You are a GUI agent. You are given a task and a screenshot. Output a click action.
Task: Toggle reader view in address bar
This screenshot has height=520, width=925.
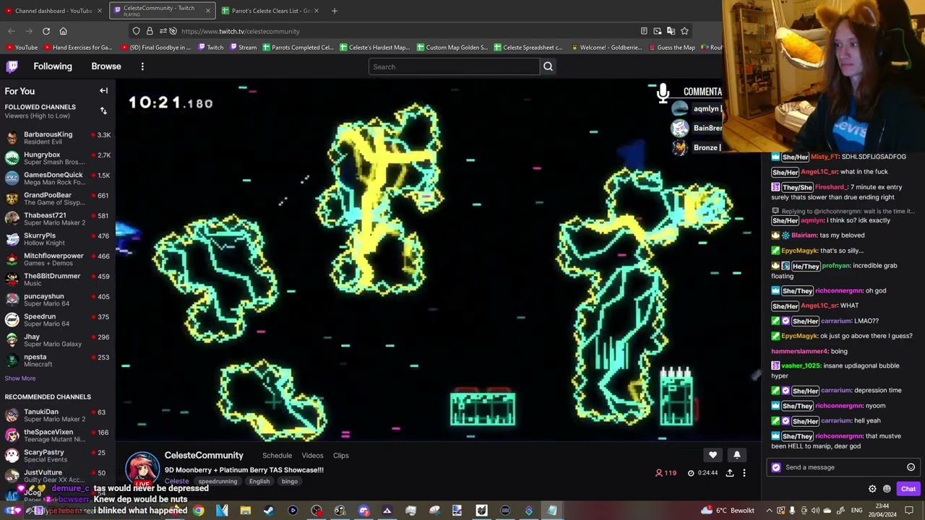point(644,31)
